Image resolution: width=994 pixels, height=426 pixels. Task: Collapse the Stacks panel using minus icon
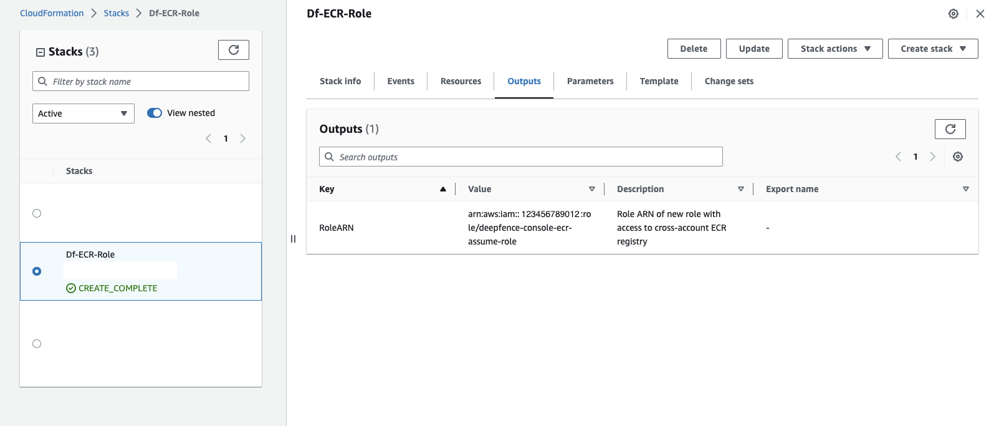(x=41, y=52)
